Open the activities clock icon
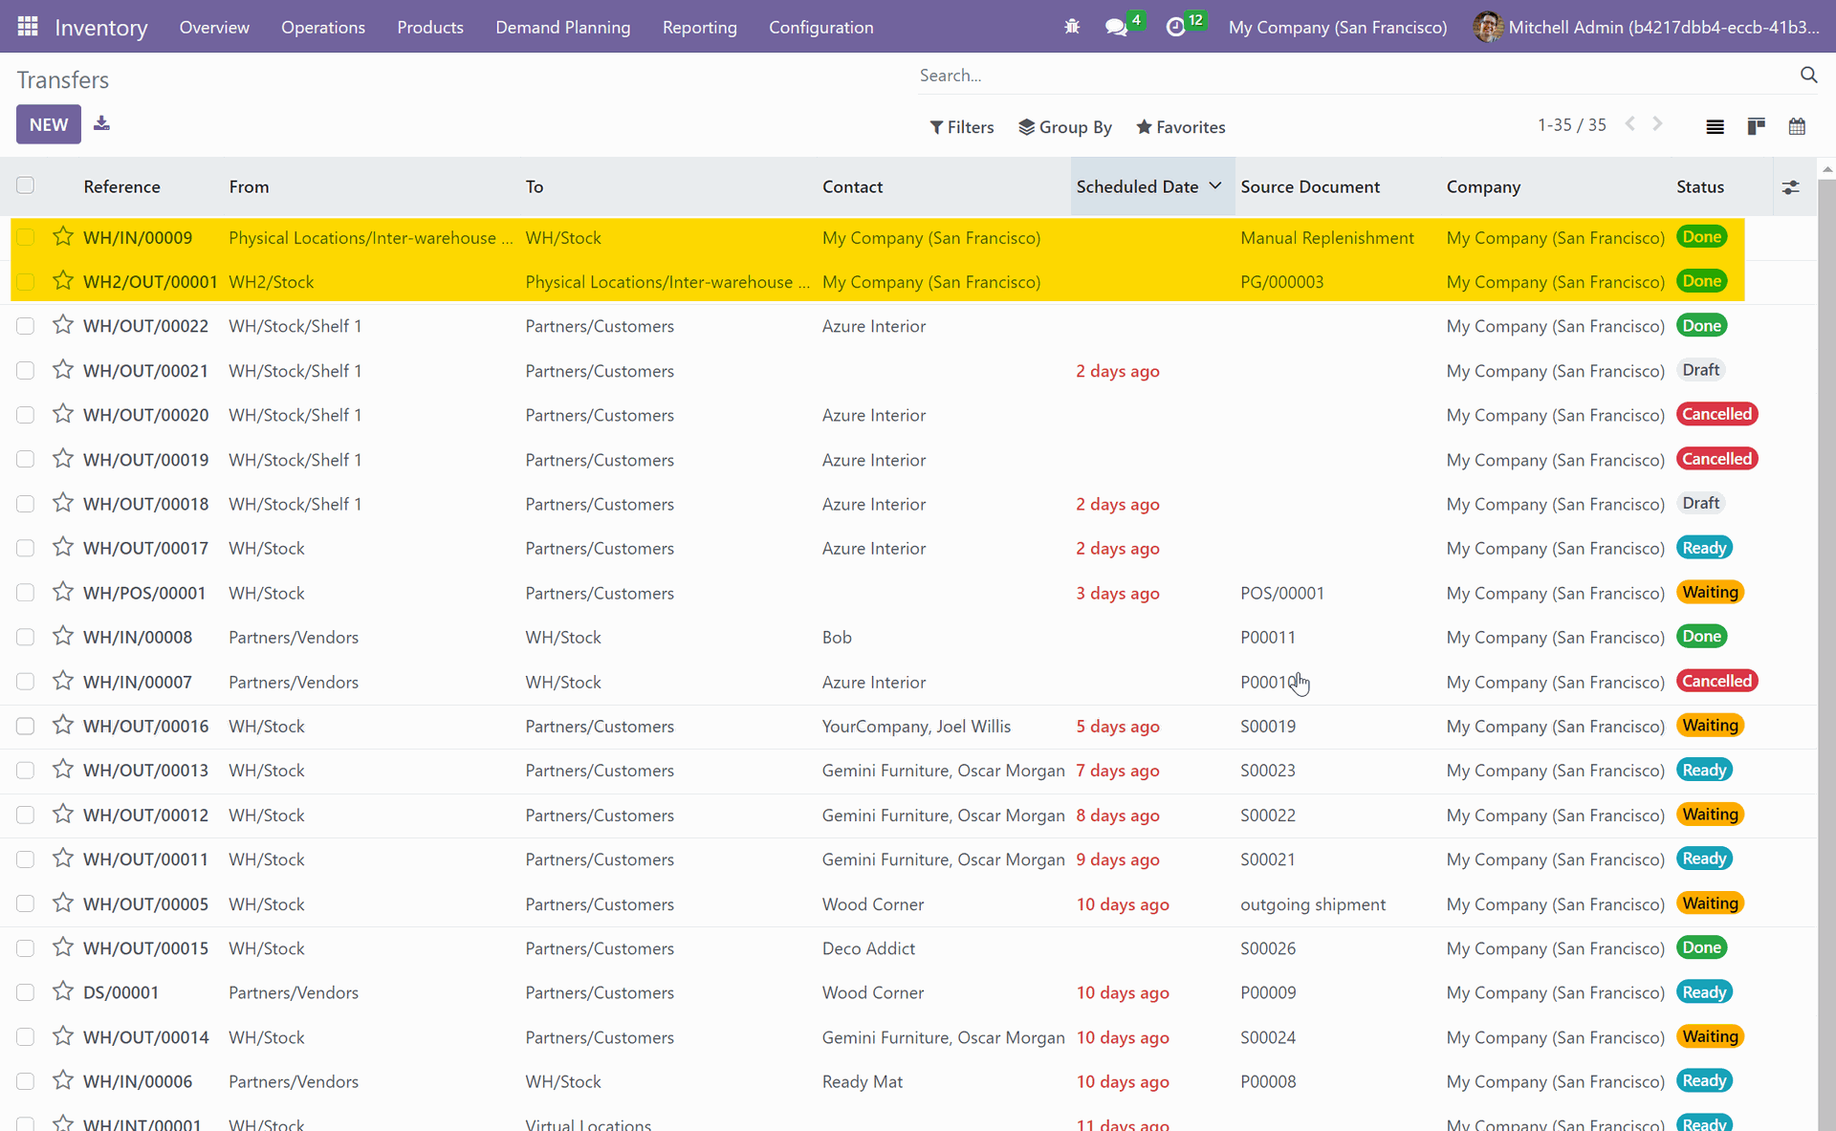This screenshot has width=1836, height=1131. (x=1175, y=27)
